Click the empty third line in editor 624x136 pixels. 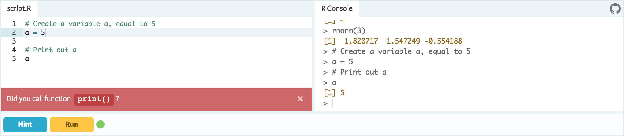point(109,41)
